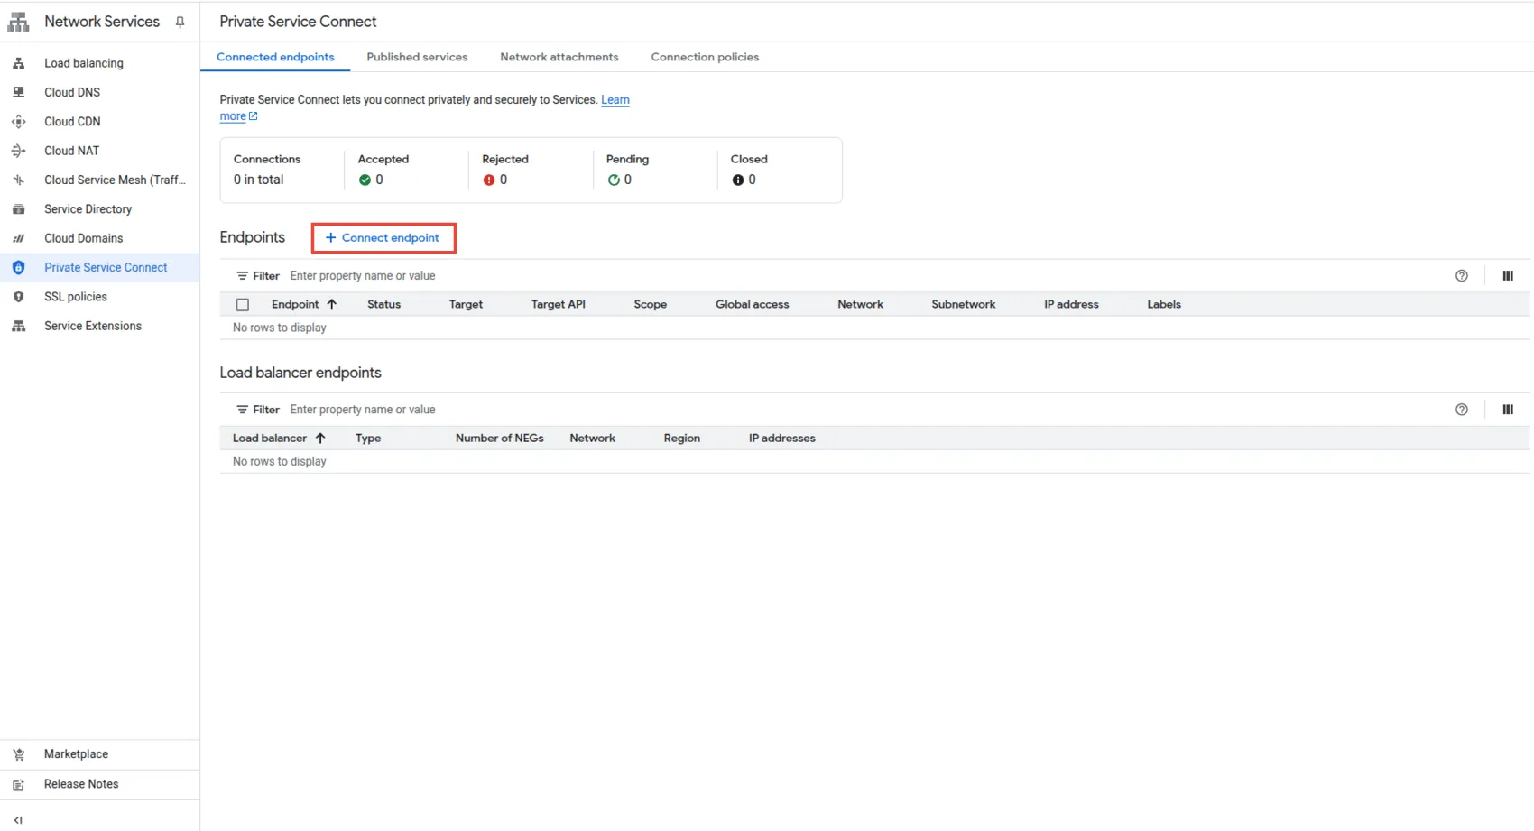
Task: Open Service Directory page
Action: 88,209
